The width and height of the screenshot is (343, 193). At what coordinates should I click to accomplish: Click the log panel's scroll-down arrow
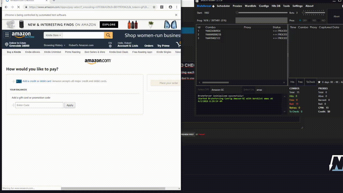point(285,112)
